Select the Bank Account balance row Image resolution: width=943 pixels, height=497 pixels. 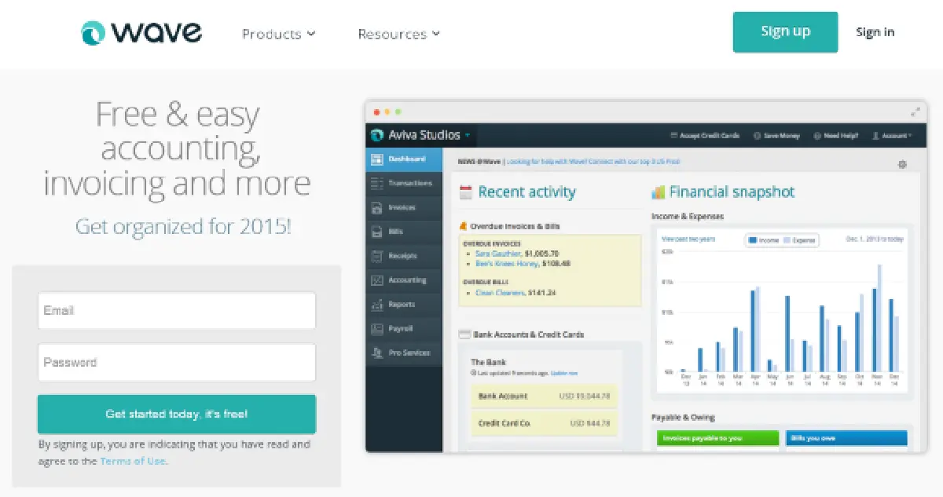pos(544,397)
